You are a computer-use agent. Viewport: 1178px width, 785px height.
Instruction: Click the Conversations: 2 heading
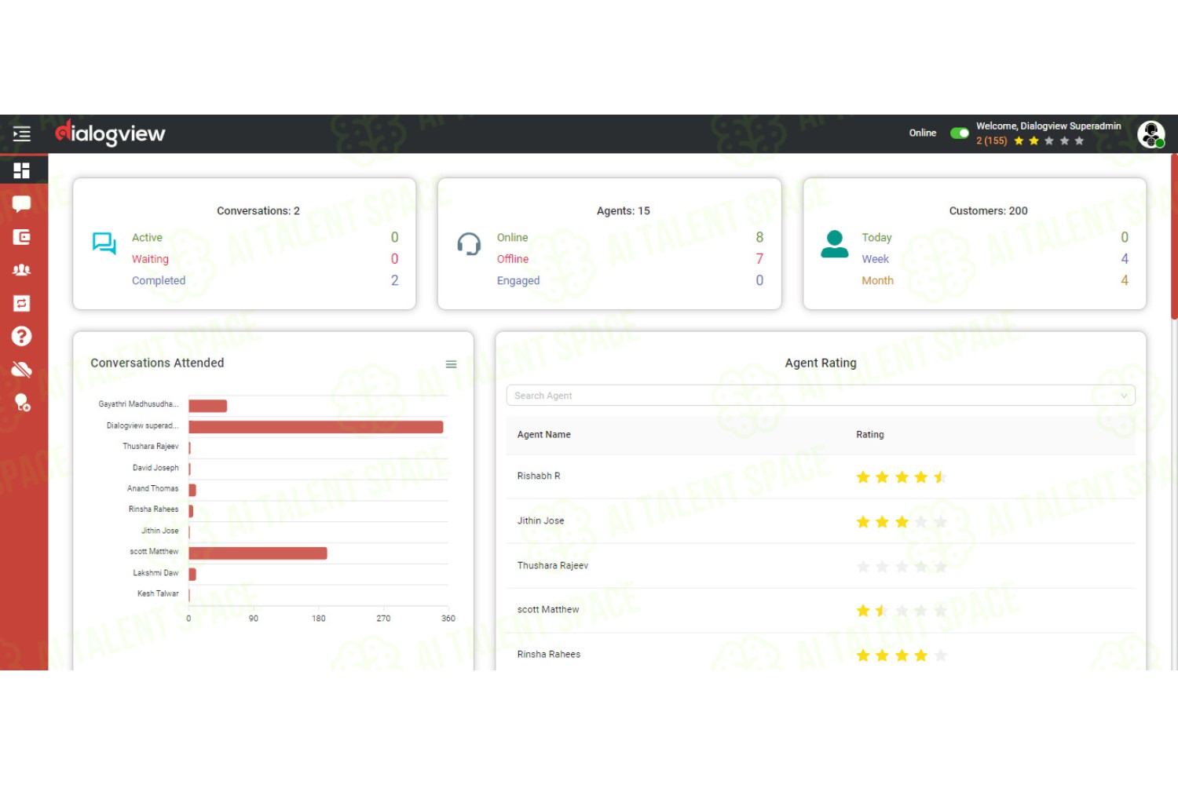pos(258,211)
